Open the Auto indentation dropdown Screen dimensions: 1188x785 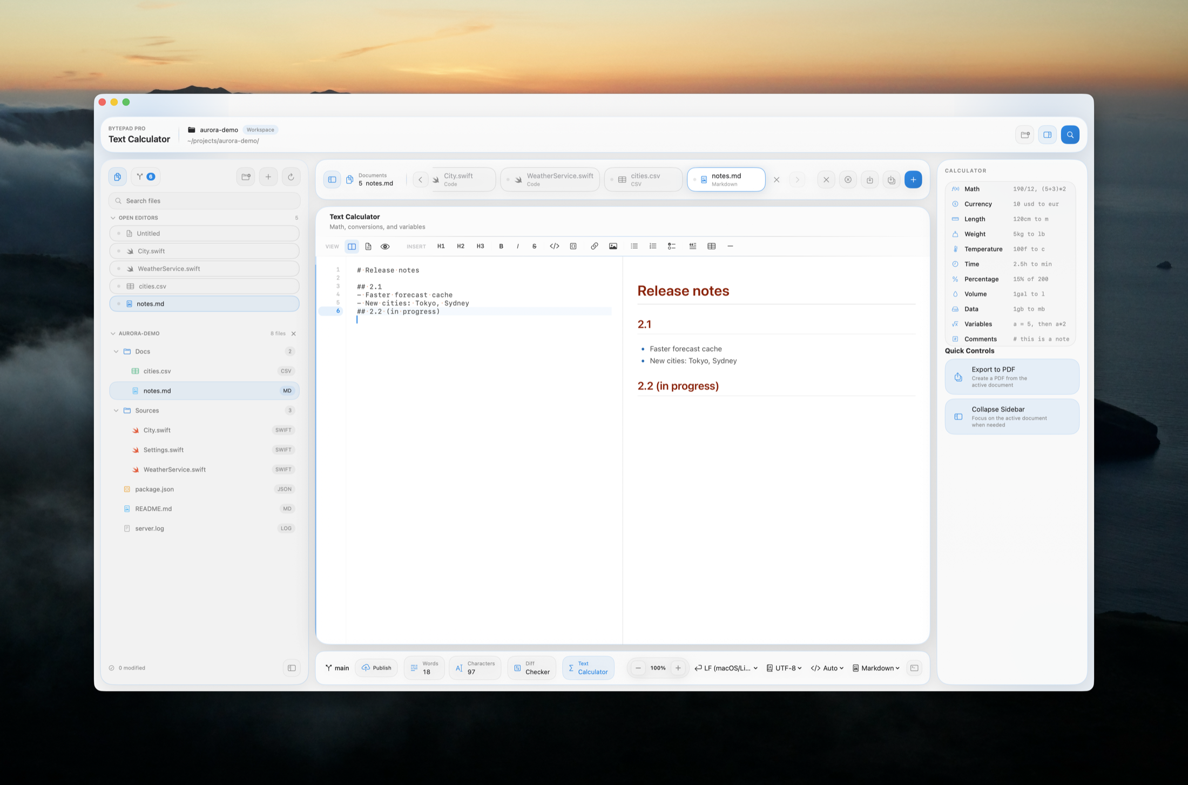point(827,668)
